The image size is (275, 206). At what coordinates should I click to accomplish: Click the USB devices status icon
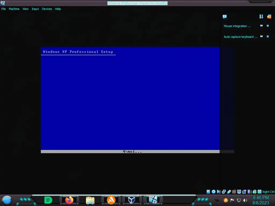coord(229,192)
